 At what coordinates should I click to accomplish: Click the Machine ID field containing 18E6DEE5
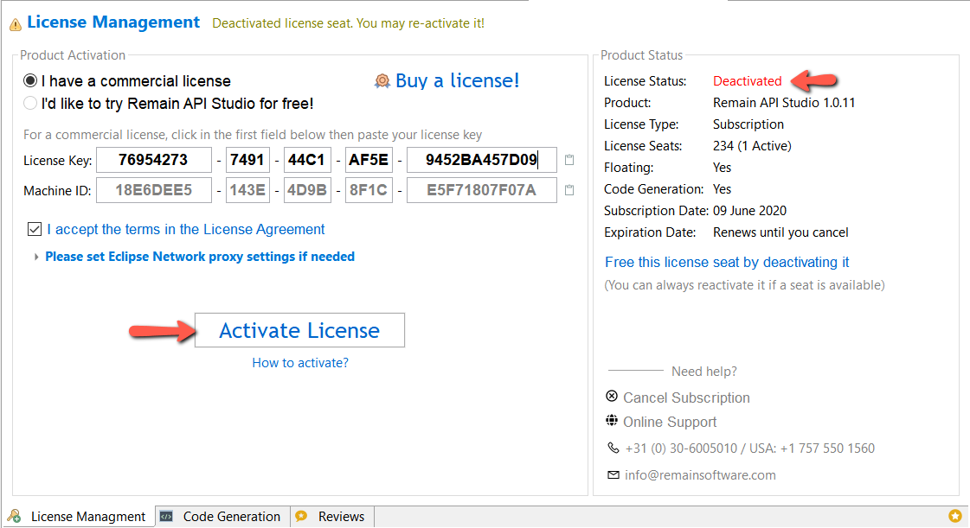click(154, 190)
